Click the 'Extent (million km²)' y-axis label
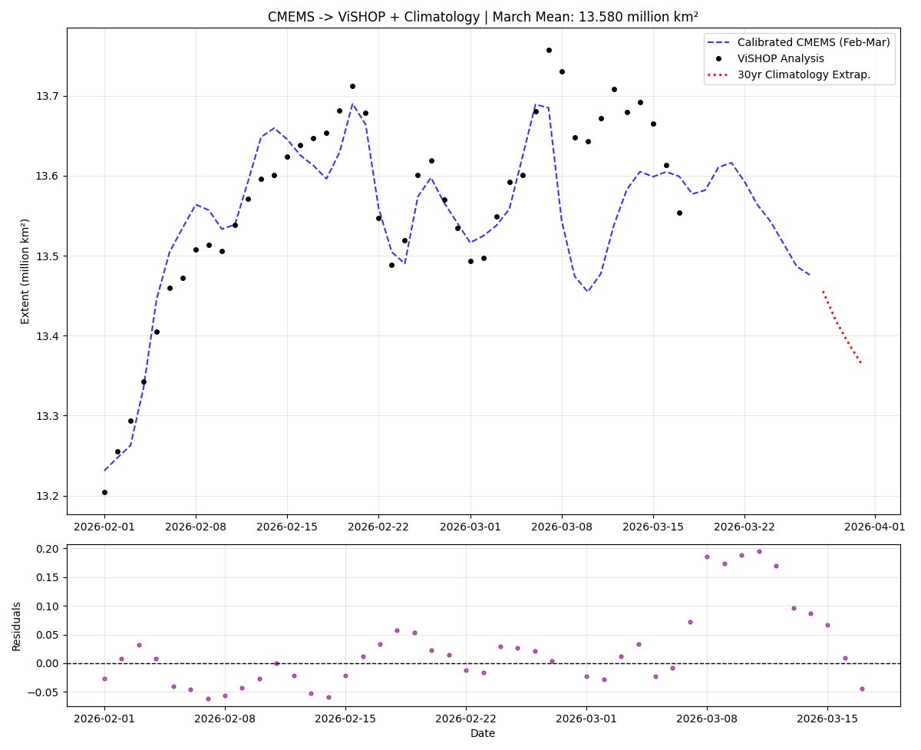 pos(25,271)
